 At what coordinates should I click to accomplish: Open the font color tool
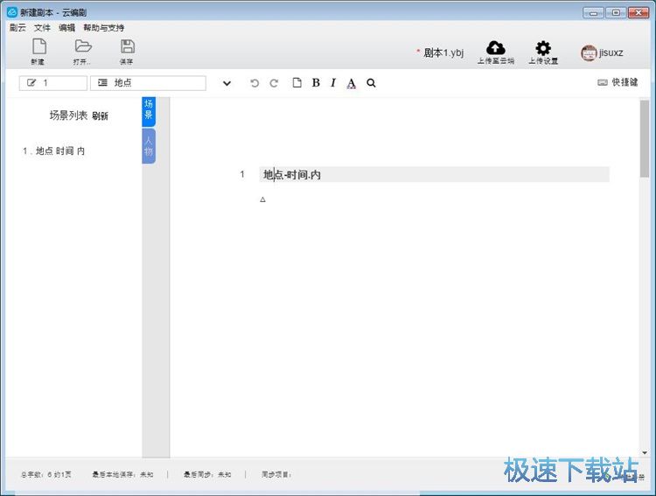click(352, 83)
